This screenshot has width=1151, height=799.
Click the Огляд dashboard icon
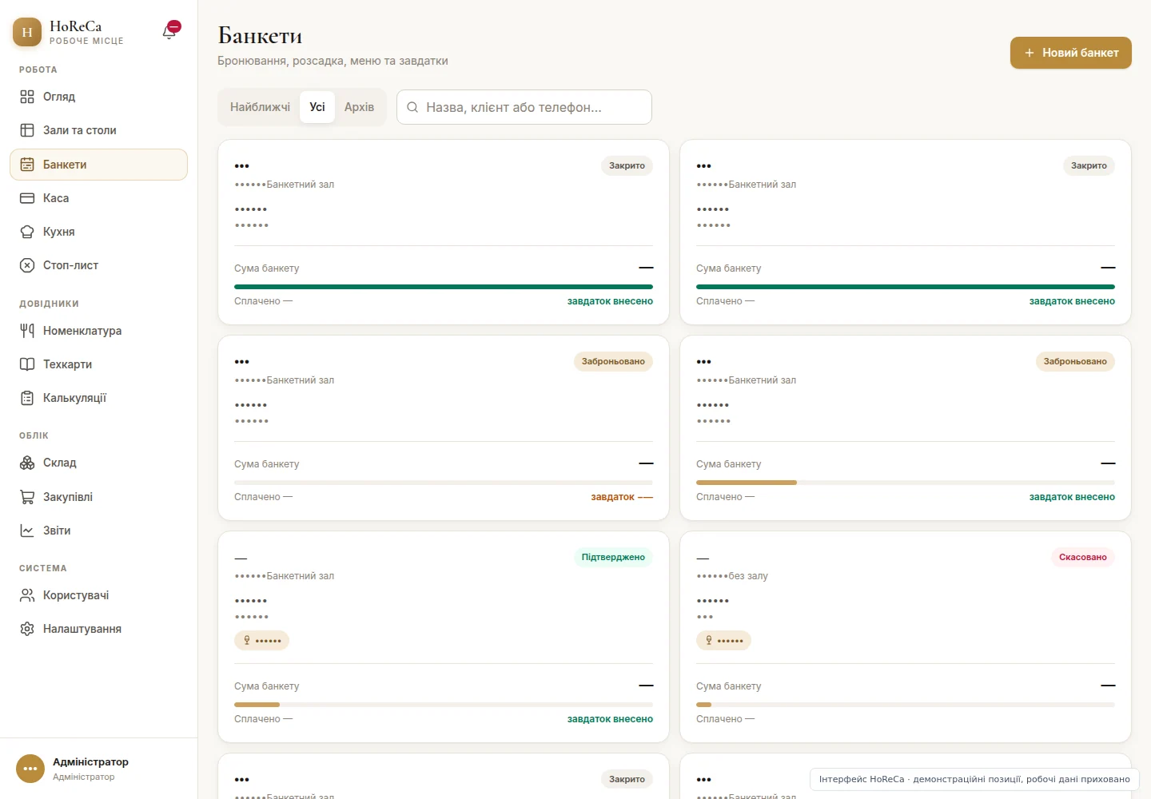click(27, 97)
